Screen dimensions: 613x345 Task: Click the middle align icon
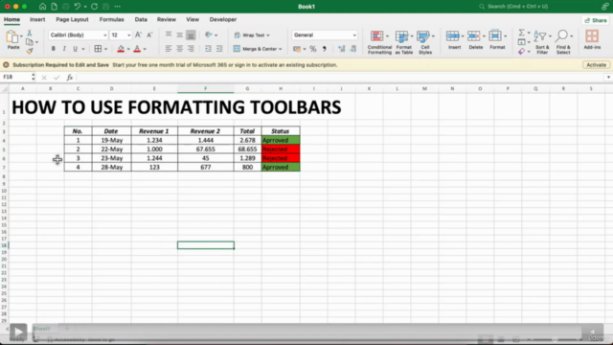click(x=179, y=34)
